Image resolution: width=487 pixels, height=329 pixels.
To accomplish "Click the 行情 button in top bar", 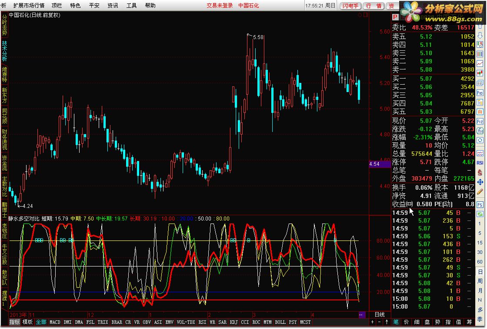I will pyautogui.click(x=374, y=6).
